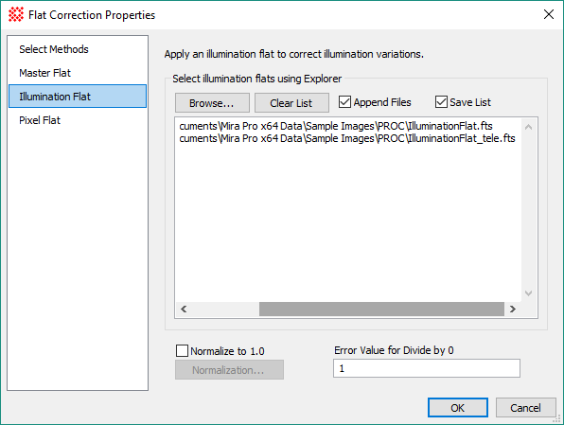Click the up arrow of vertical scrollbar
Screen dimensions: 564x425
[x=528, y=127]
